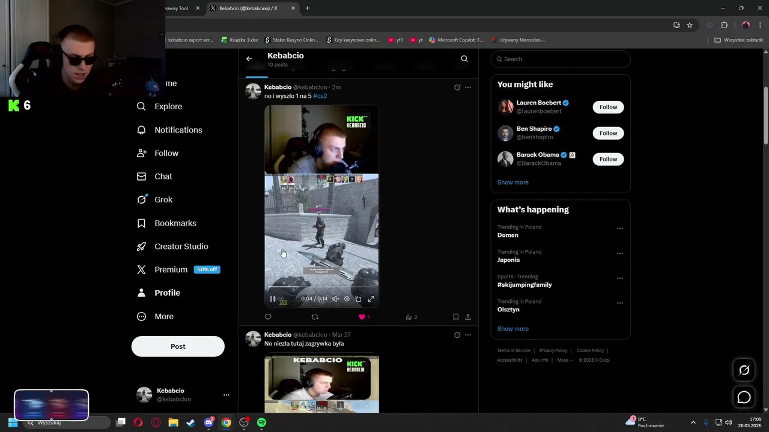Open the Follow page in sidebar
Viewport: 769px width, 432px height.
click(x=157, y=153)
